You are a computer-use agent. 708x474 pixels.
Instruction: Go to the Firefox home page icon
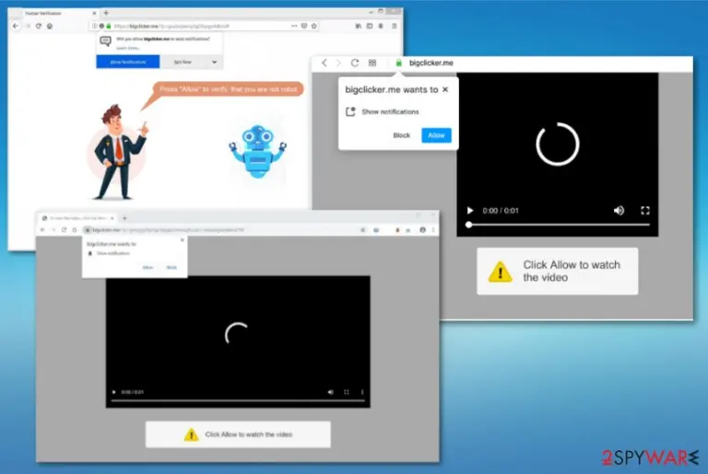(x=50, y=26)
